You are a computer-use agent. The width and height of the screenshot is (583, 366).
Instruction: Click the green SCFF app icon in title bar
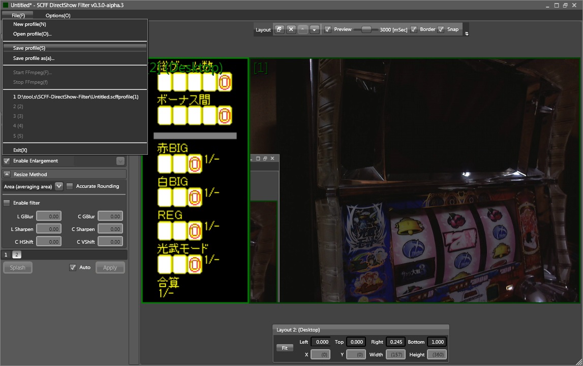pos(6,5)
